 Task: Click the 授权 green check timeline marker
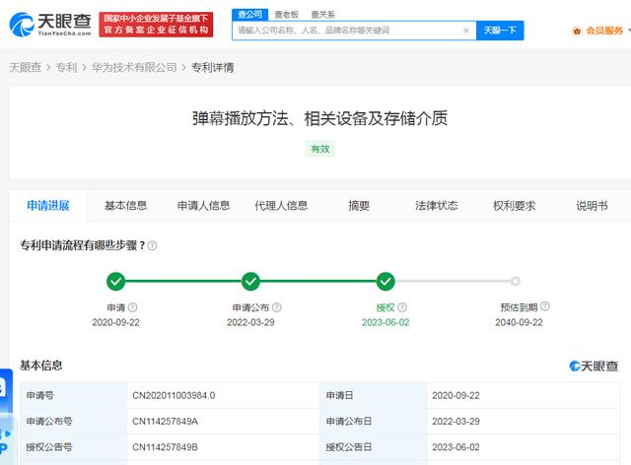pos(386,281)
